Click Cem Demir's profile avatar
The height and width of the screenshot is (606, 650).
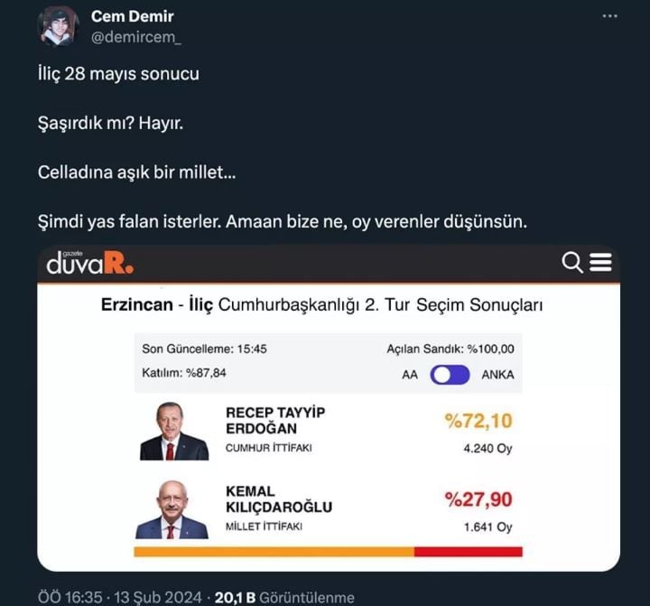(x=59, y=25)
